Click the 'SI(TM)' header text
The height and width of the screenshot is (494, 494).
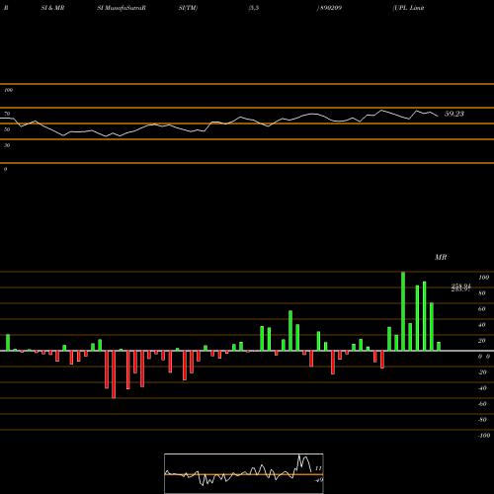coord(188,8)
